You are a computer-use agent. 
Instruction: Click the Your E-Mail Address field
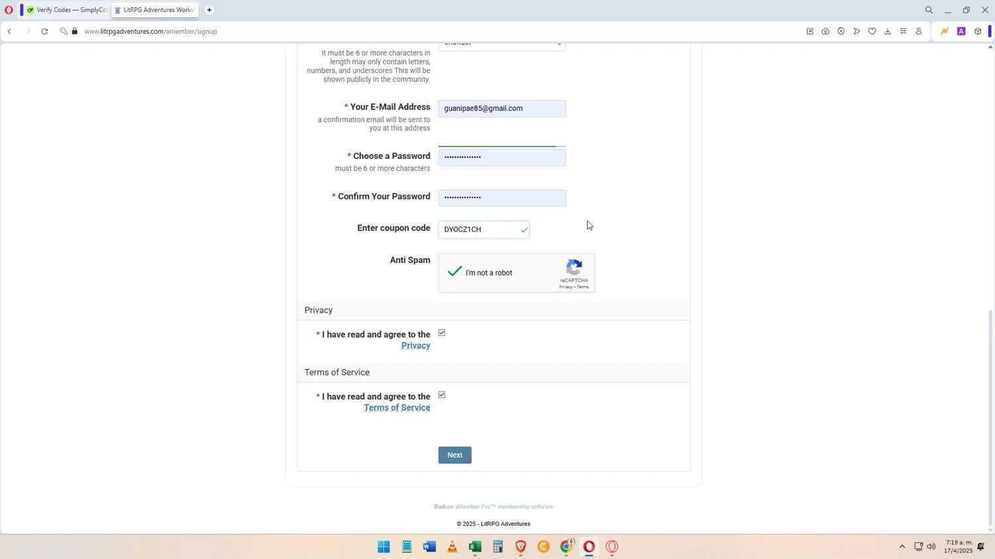(x=501, y=109)
